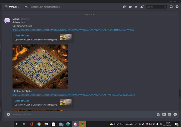Start a voice call with Minjun

tap(124, 7)
